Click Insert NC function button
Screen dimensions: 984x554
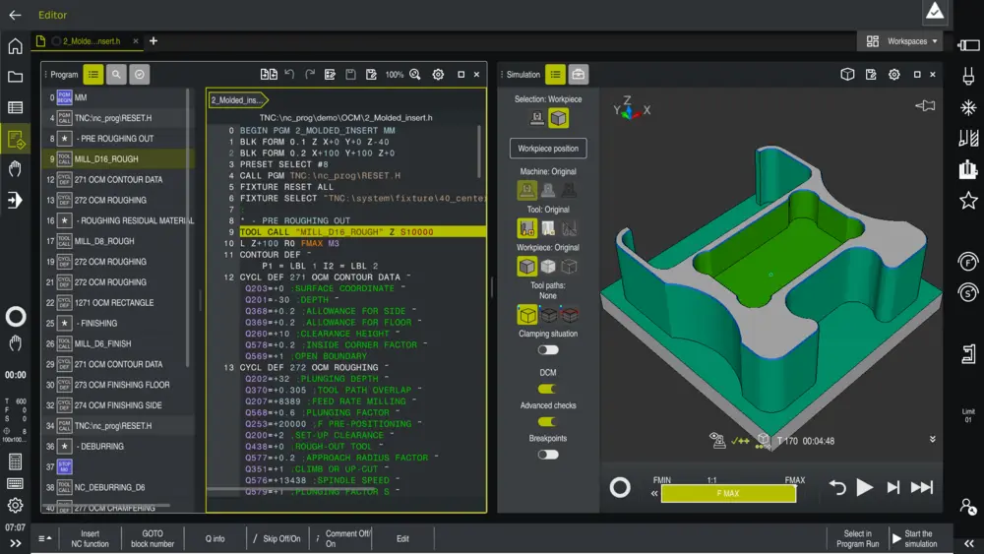(x=90, y=538)
